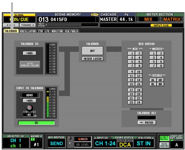Assign talkback to MATRIX bus 1

coord(153,53)
